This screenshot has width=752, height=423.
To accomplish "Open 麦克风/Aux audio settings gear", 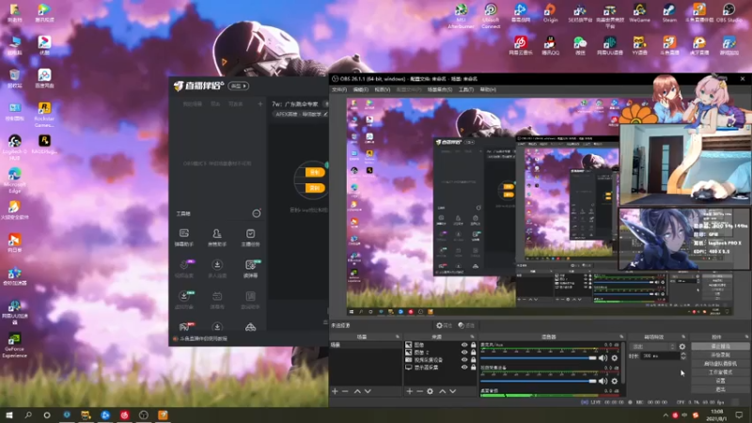I will point(615,358).
